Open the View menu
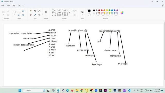Viewport: 165px width, 93px height. tap(8, 6)
